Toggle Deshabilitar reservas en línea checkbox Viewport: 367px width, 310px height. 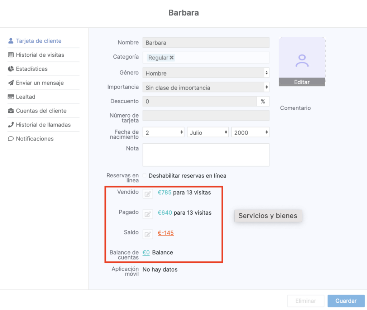[x=145, y=176]
